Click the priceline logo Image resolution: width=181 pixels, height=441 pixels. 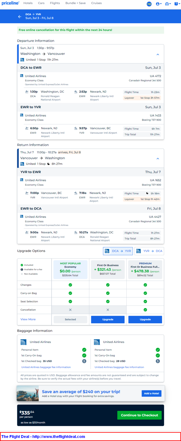(x=10, y=3)
